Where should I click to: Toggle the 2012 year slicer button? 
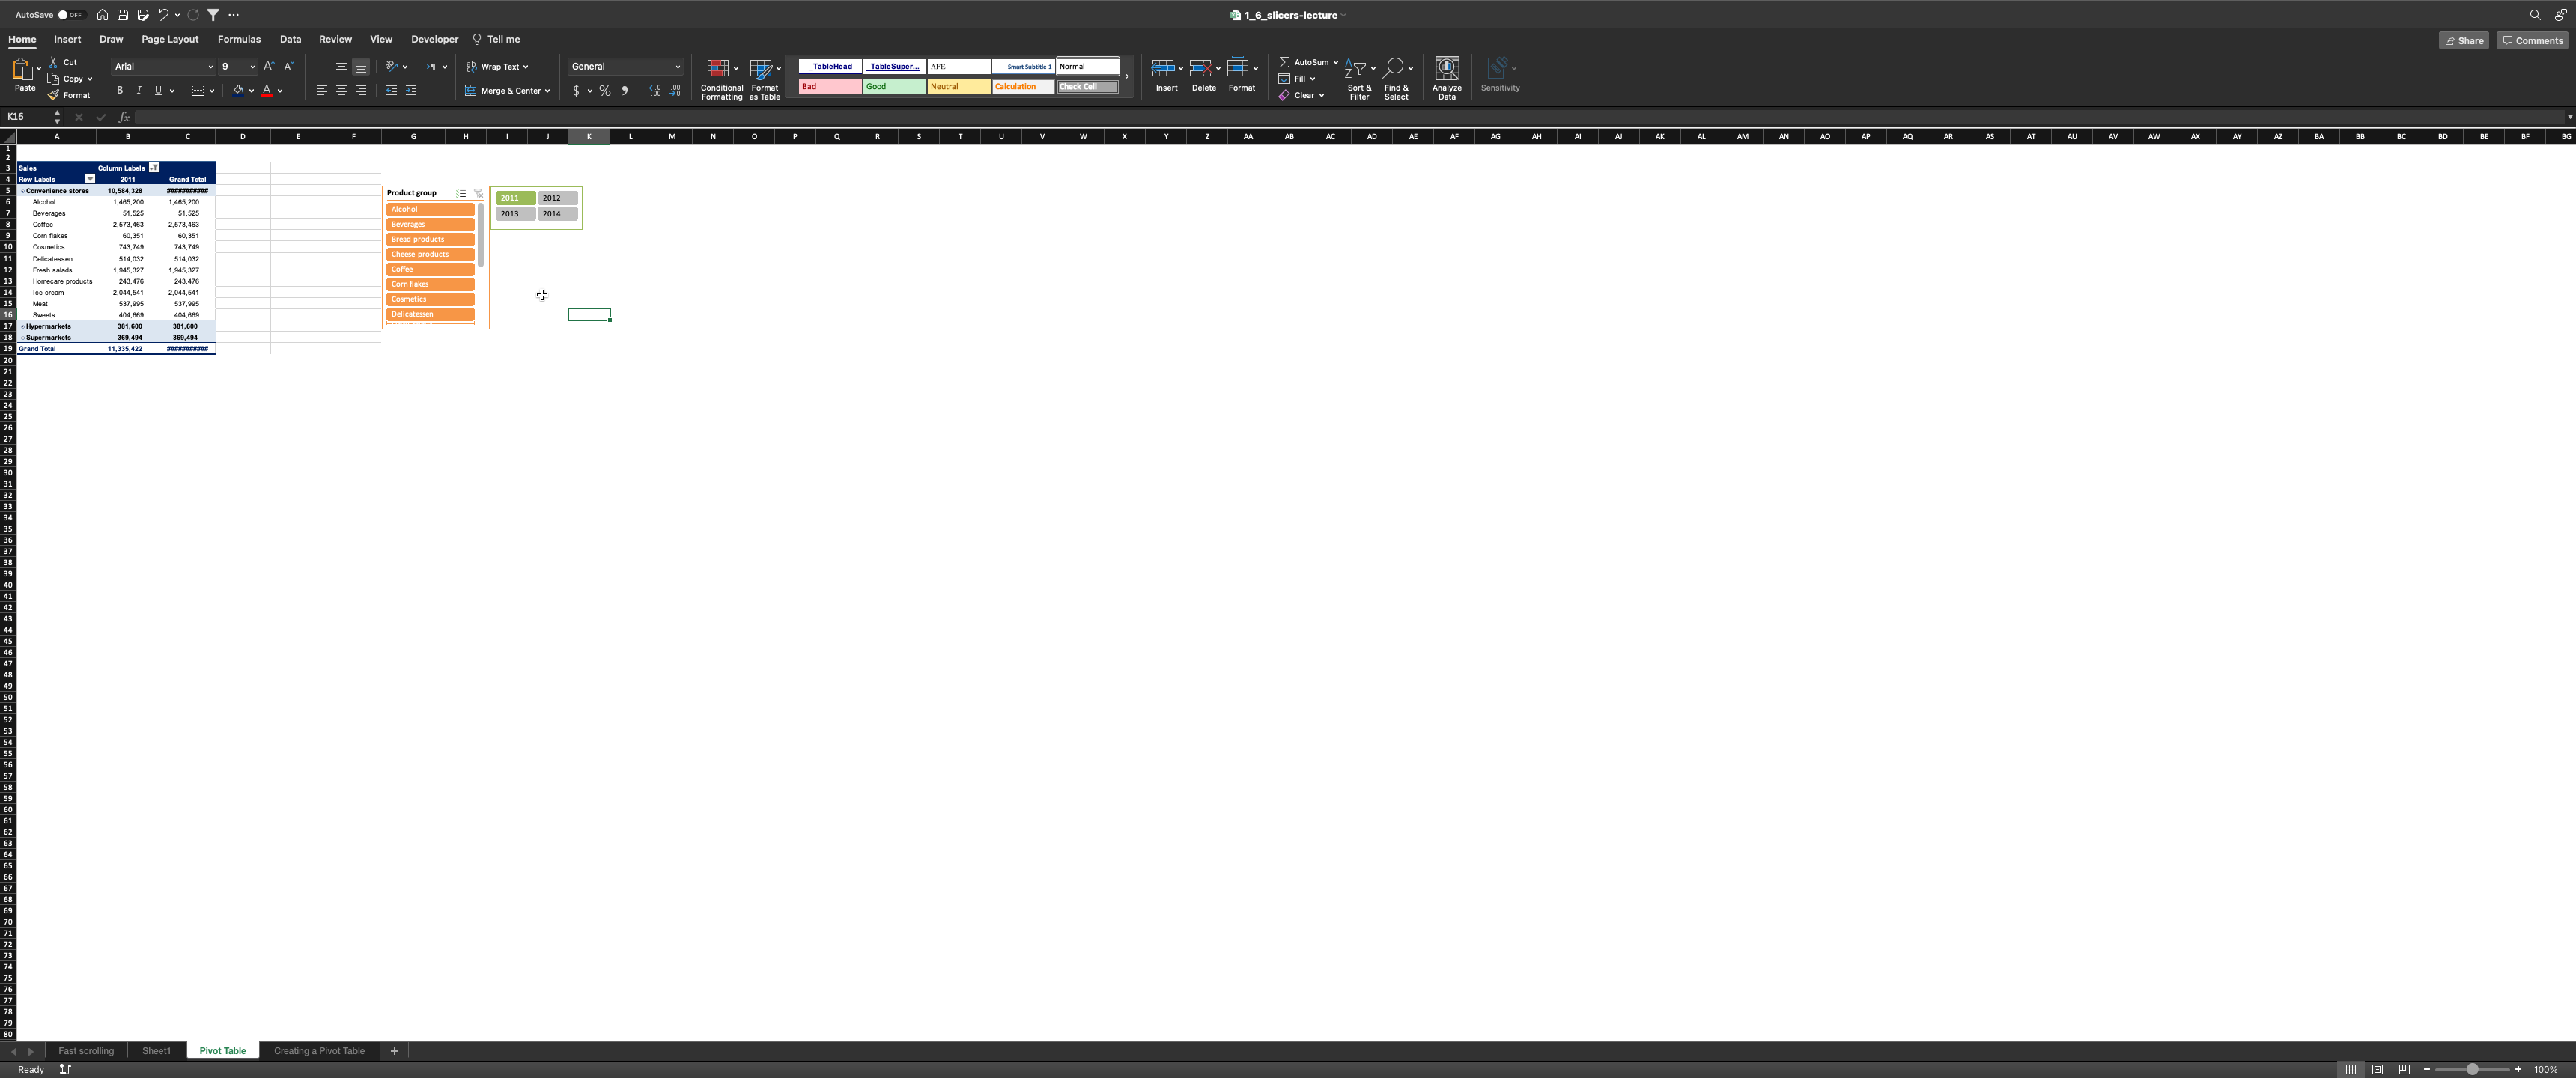click(557, 198)
